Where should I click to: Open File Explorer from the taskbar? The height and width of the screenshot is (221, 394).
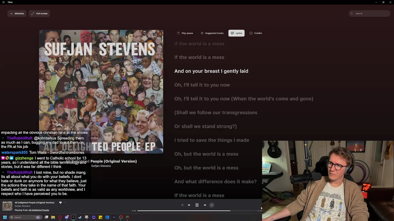[x=53, y=217]
